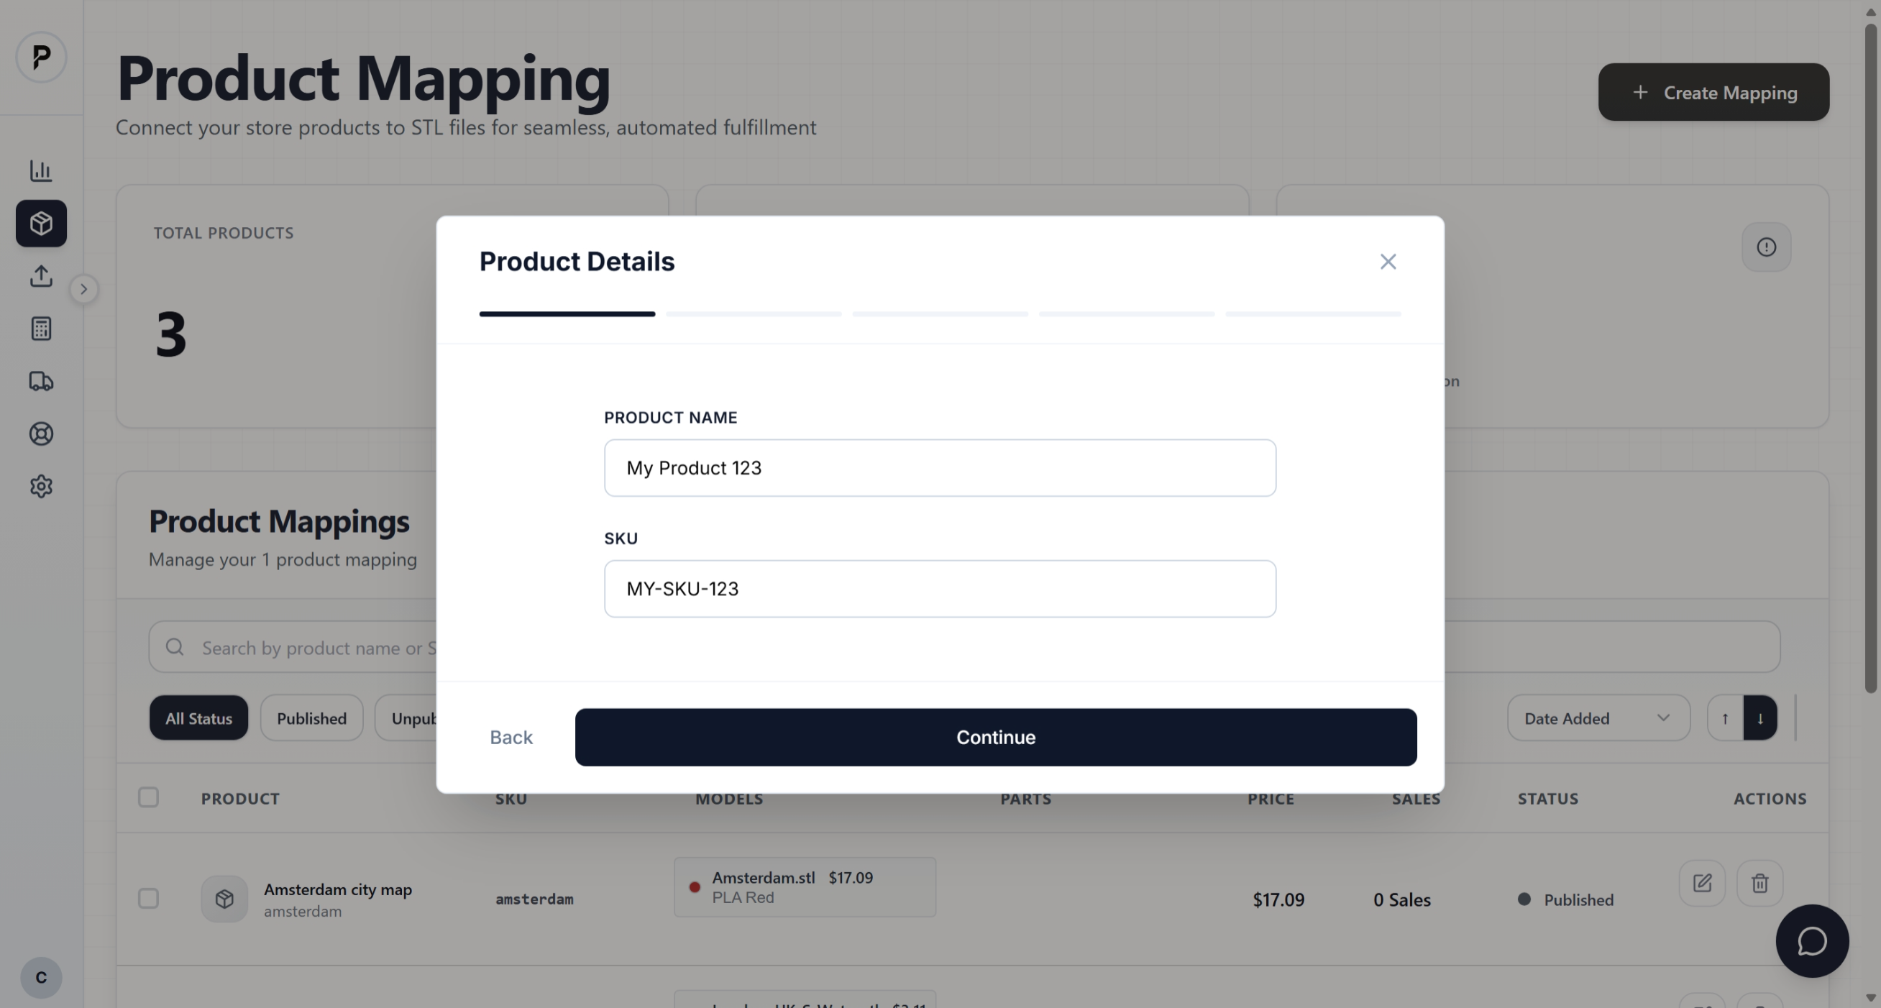Open the settings gear sidebar icon

[x=41, y=486]
